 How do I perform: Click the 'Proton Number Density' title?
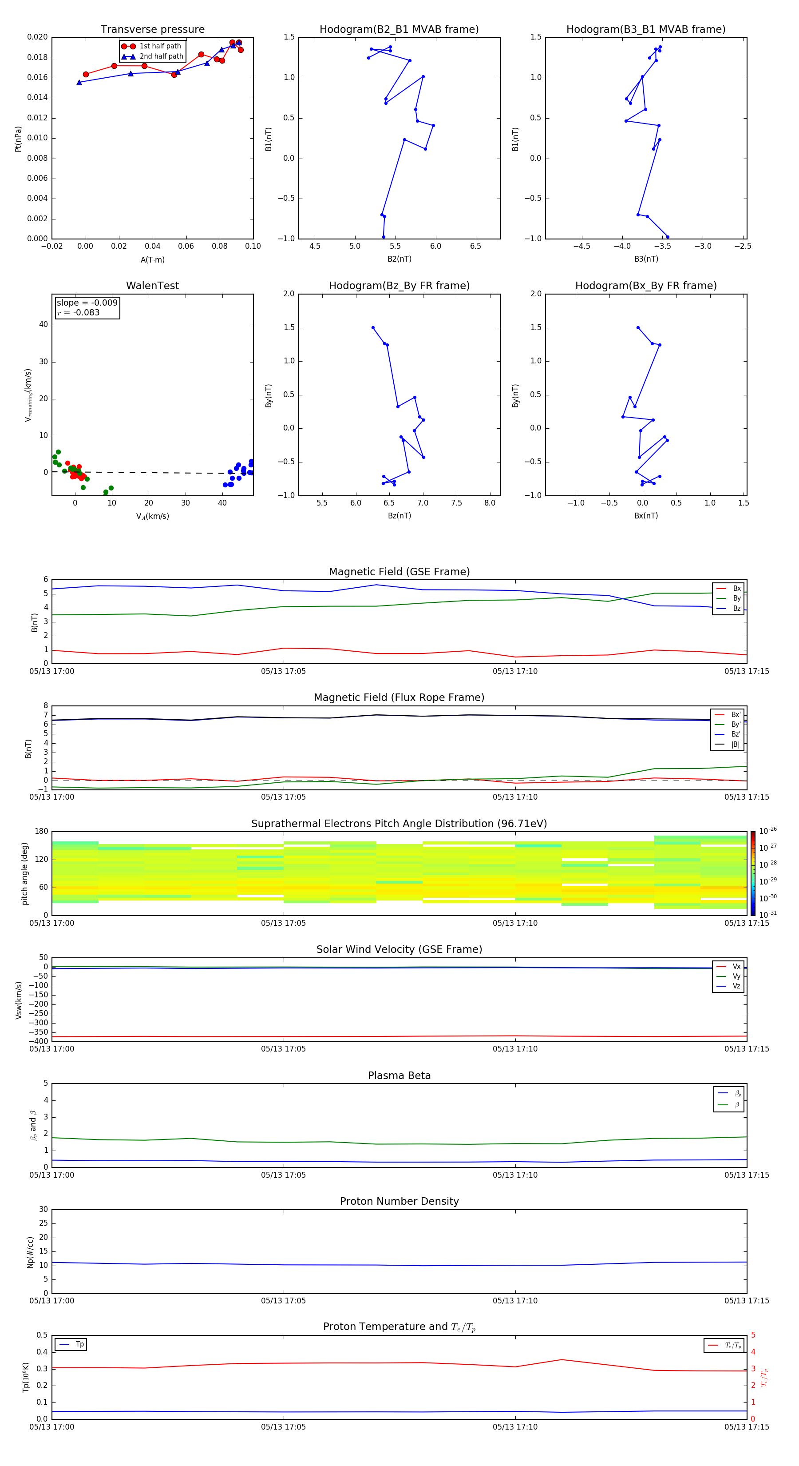click(x=399, y=1201)
